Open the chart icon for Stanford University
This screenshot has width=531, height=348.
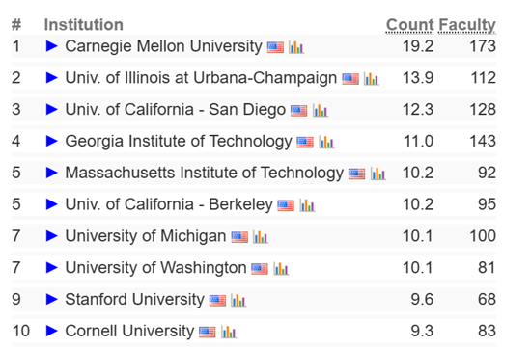pyautogui.click(x=238, y=301)
